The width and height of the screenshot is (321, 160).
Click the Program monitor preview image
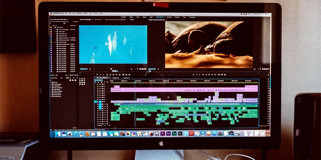pos(209,44)
